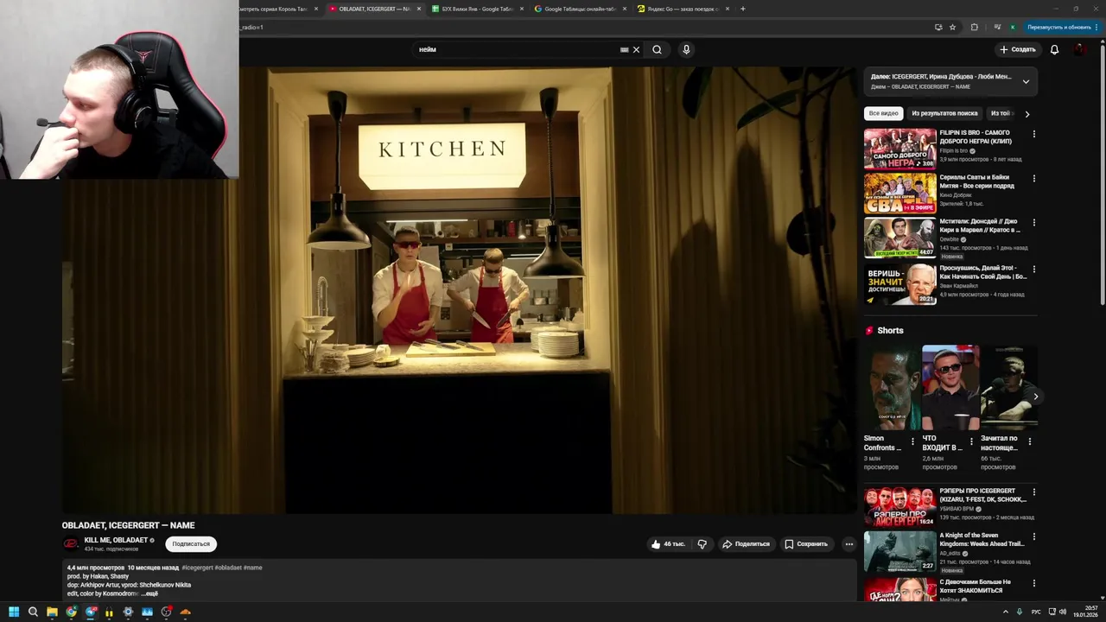Switch to БУХ Вилки Яна Google Таблицы tab

click(x=476, y=9)
